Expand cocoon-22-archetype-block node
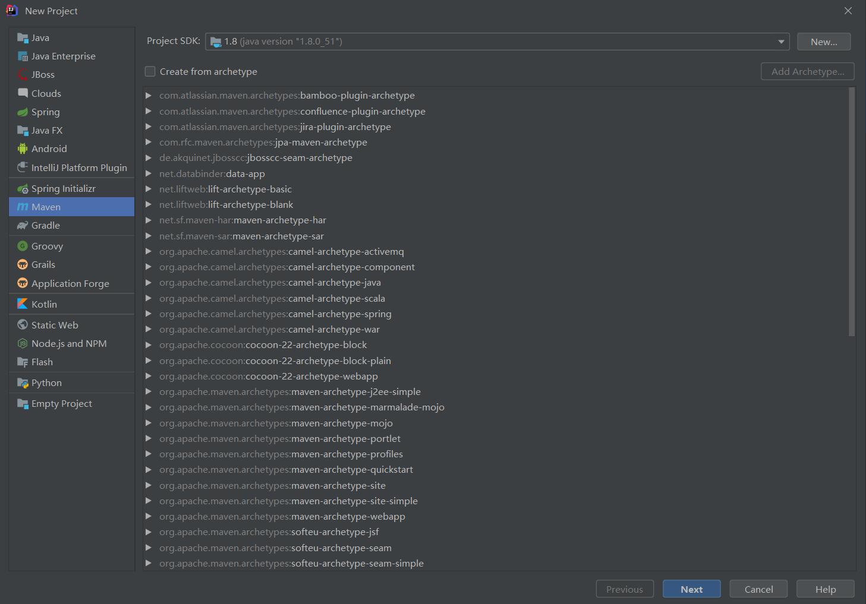The image size is (866, 604). click(149, 345)
